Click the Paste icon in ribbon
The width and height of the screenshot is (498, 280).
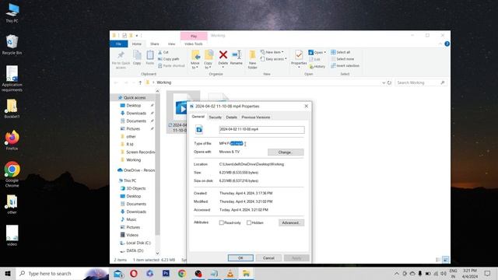150,55
